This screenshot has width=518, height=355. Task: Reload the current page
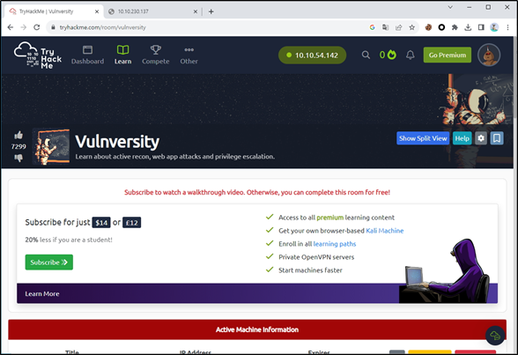[37, 27]
